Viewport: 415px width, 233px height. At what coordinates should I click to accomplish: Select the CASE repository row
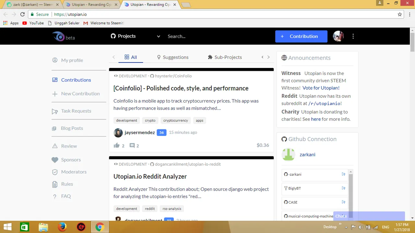click(x=314, y=202)
